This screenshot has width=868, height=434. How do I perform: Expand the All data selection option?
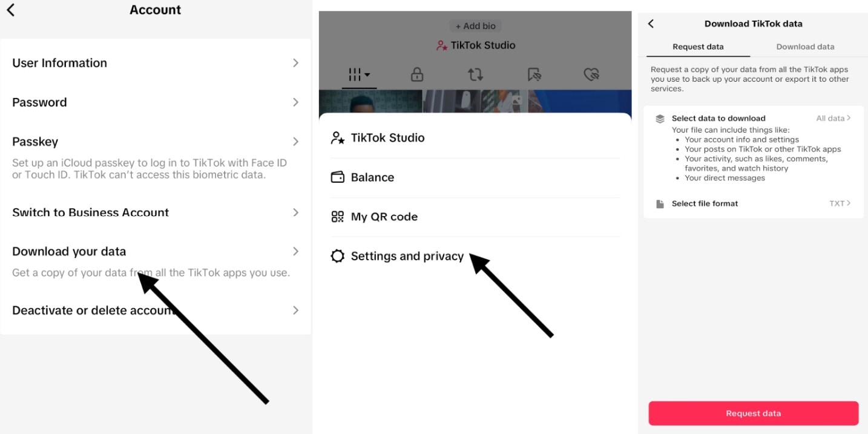point(833,119)
